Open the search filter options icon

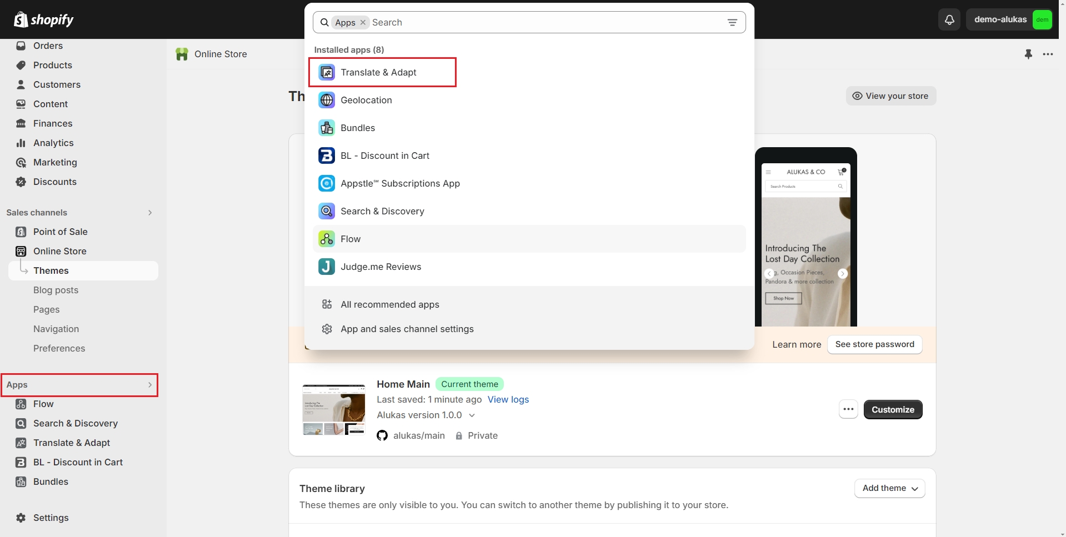click(x=732, y=23)
